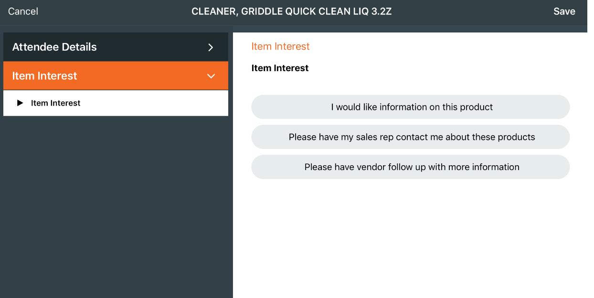Click the black triangle beside Item Interest
Viewport: 594px width, 298px height.
pos(20,103)
